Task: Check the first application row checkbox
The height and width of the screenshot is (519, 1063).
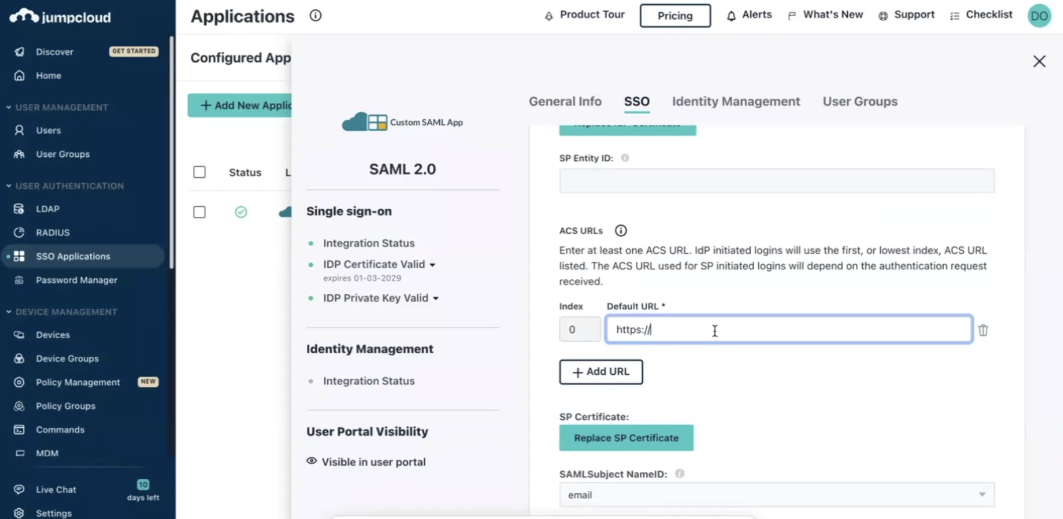Action: [199, 212]
